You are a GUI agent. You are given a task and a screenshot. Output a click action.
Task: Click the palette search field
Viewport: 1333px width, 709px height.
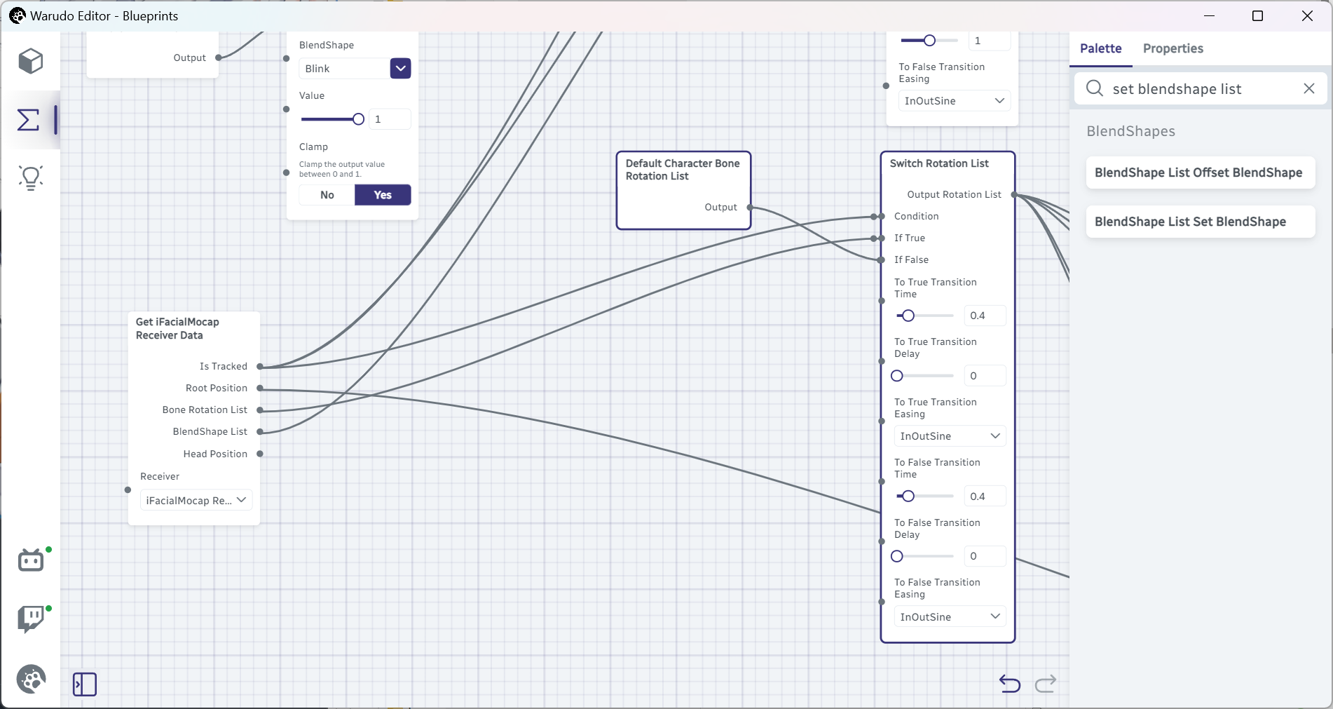[1201, 88]
